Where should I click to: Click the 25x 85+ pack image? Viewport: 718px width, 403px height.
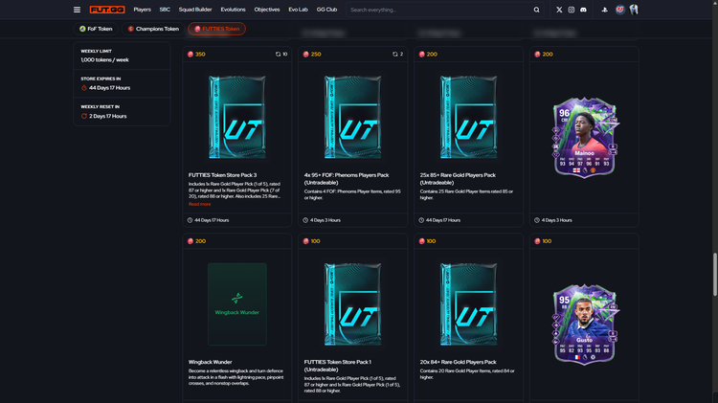(468, 117)
